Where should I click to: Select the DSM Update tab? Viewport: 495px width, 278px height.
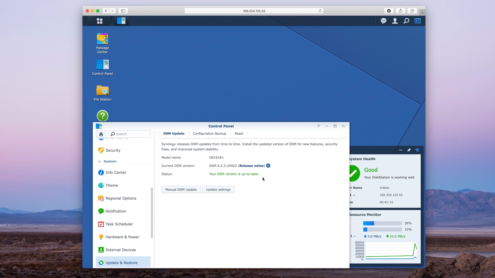click(174, 133)
